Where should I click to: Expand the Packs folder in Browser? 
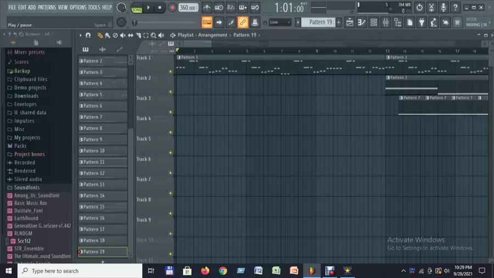click(x=20, y=146)
